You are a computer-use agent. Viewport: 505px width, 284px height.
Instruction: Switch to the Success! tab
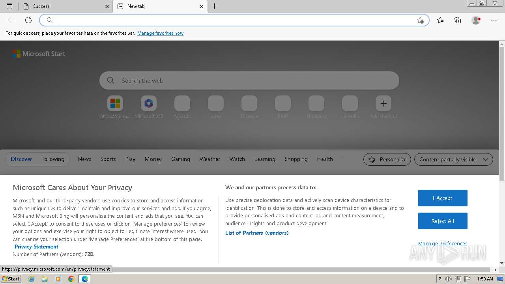pos(66,6)
